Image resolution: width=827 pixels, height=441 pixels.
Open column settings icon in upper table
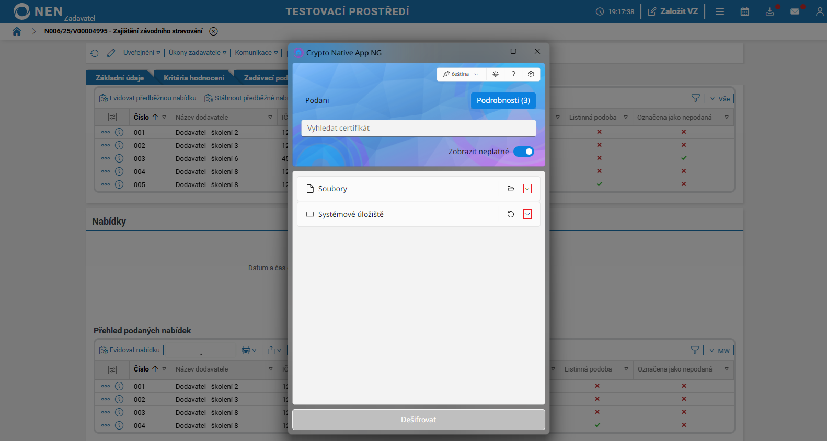pyautogui.click(x=112, y=118)
